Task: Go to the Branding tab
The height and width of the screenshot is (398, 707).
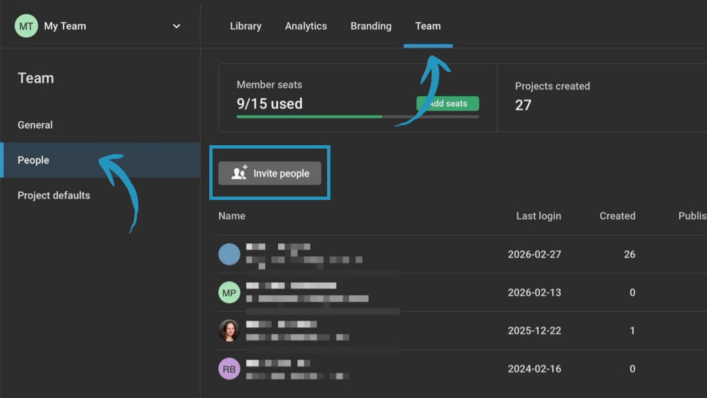Action: pos(371,26)
